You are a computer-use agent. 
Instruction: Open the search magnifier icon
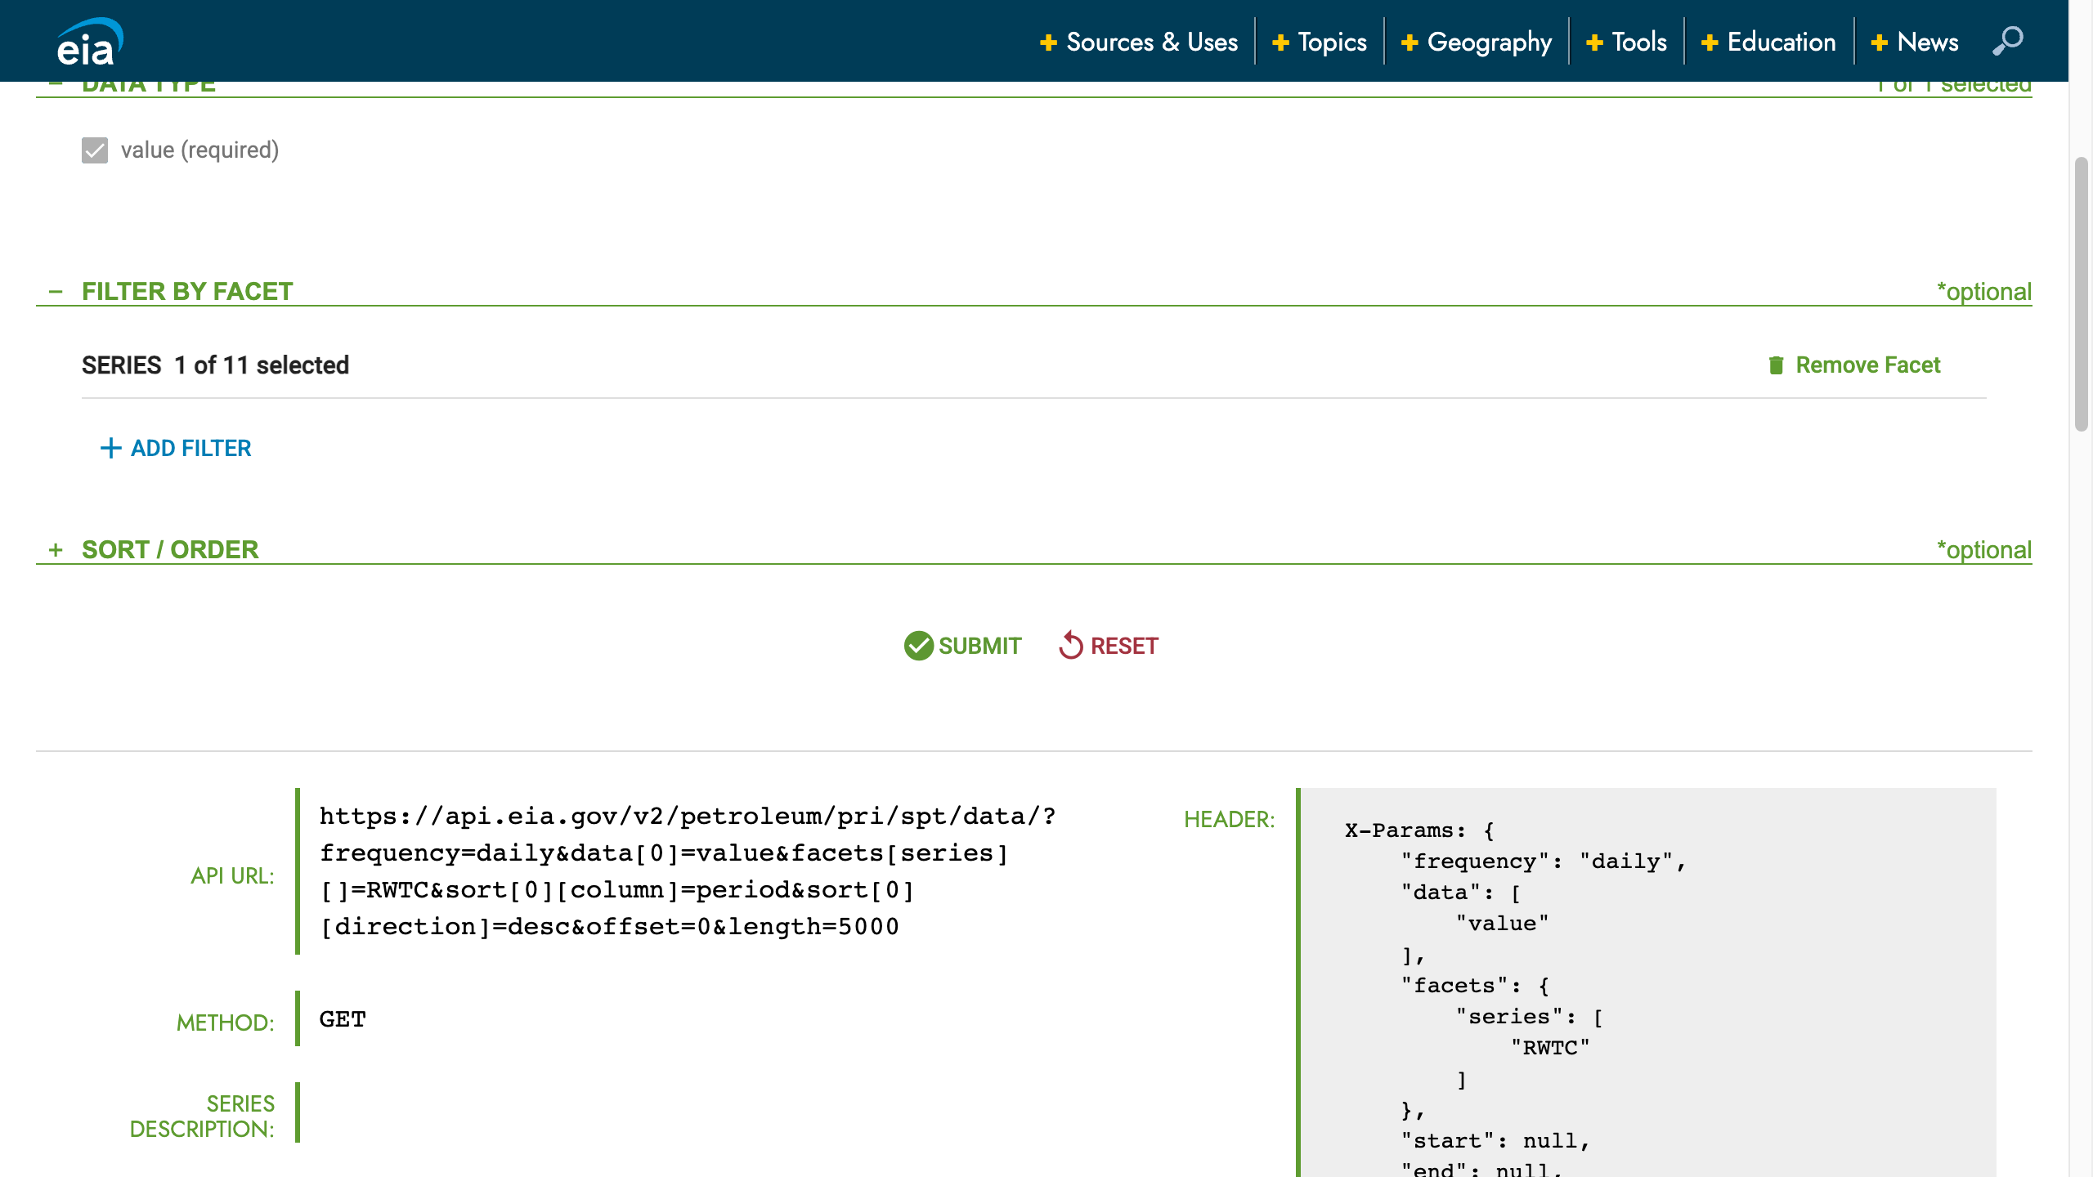(2007, 41)
